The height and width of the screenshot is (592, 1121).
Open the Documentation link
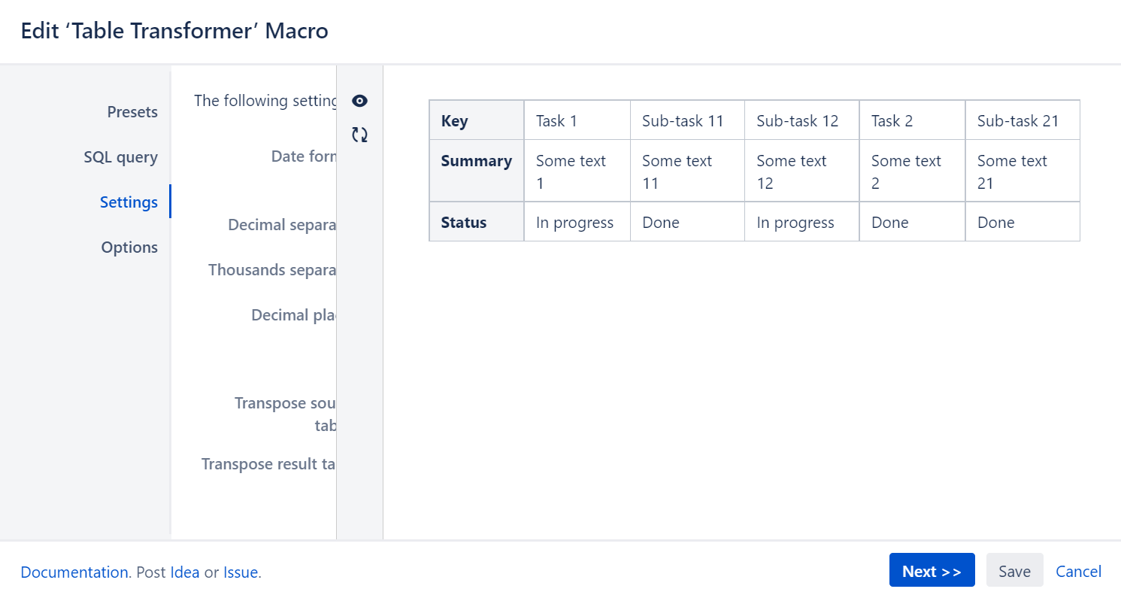point(74,572)
